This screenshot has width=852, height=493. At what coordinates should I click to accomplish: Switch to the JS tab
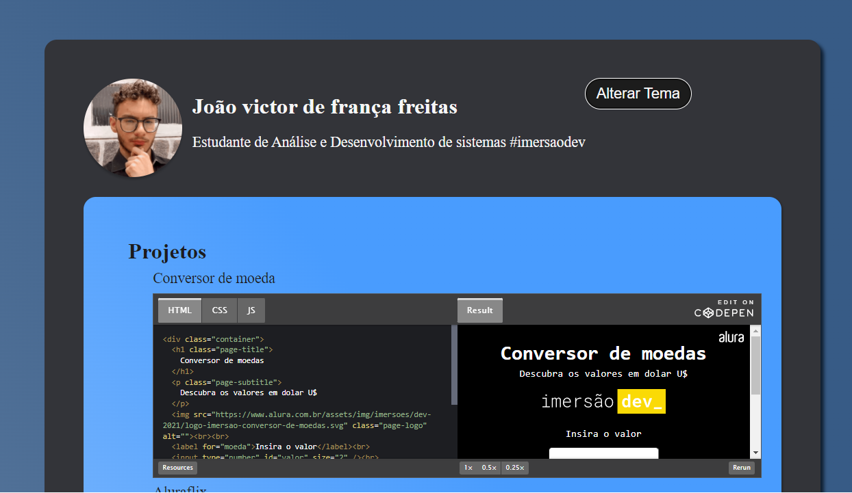tap(251, 310)
